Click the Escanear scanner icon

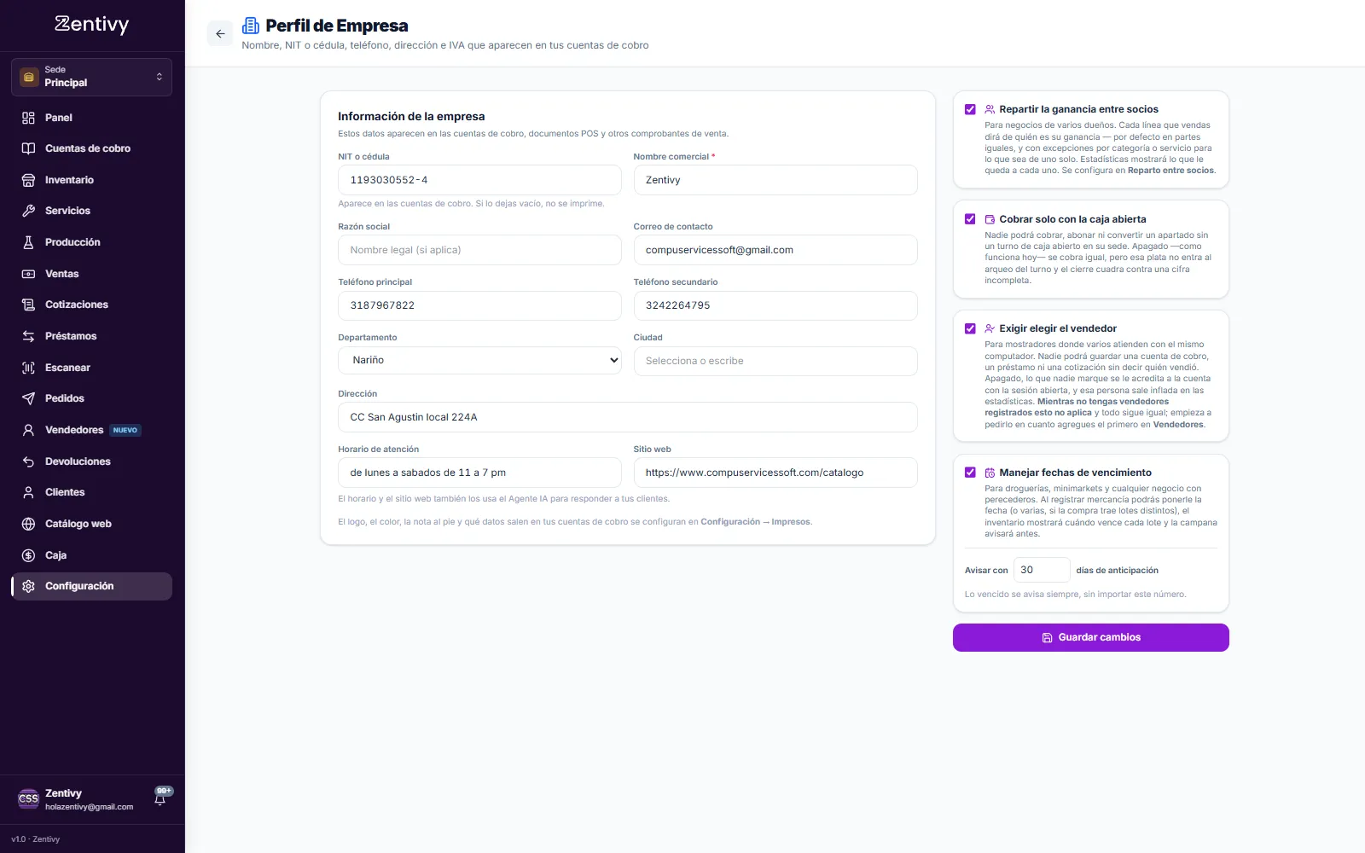point(28,368)
